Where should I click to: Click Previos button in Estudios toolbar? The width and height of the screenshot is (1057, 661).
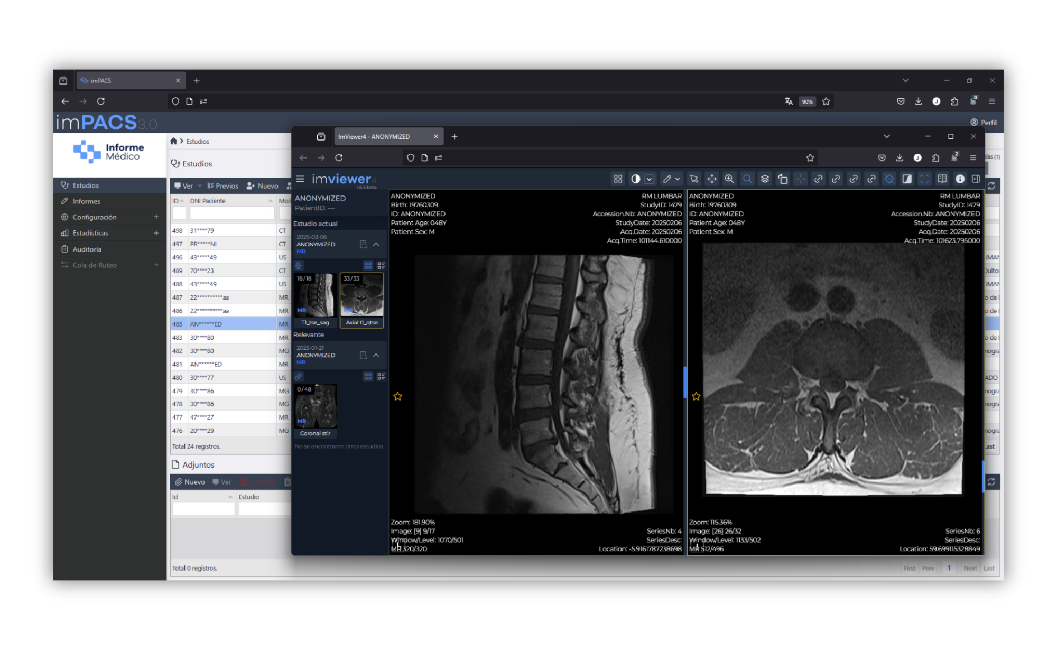[222, 186]
